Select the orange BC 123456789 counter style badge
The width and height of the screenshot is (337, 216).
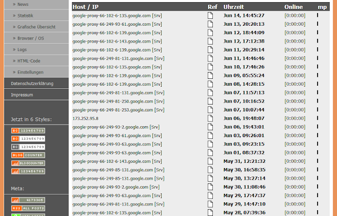pos(28,131)
